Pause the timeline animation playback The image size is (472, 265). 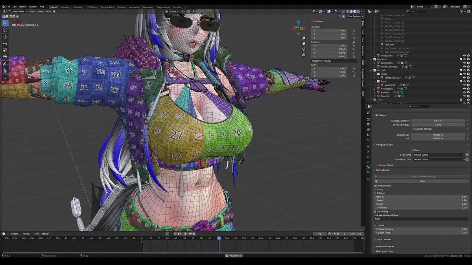pyautogui.click(x=184, y=234)
